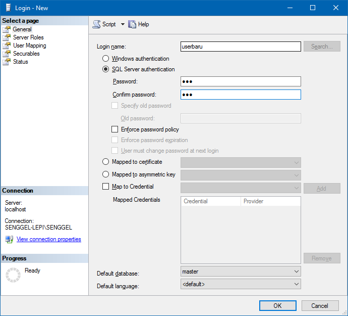
Task: Click the server icon in title bar
Action: [x=8, y=8]
